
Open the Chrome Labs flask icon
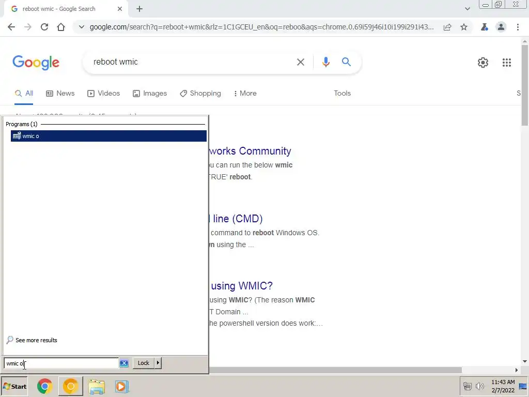tap(485, 27)
